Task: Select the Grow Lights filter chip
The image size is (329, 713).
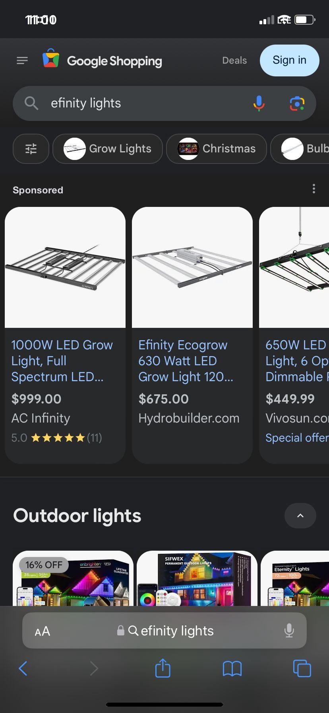Action: [x=108, y=149]
